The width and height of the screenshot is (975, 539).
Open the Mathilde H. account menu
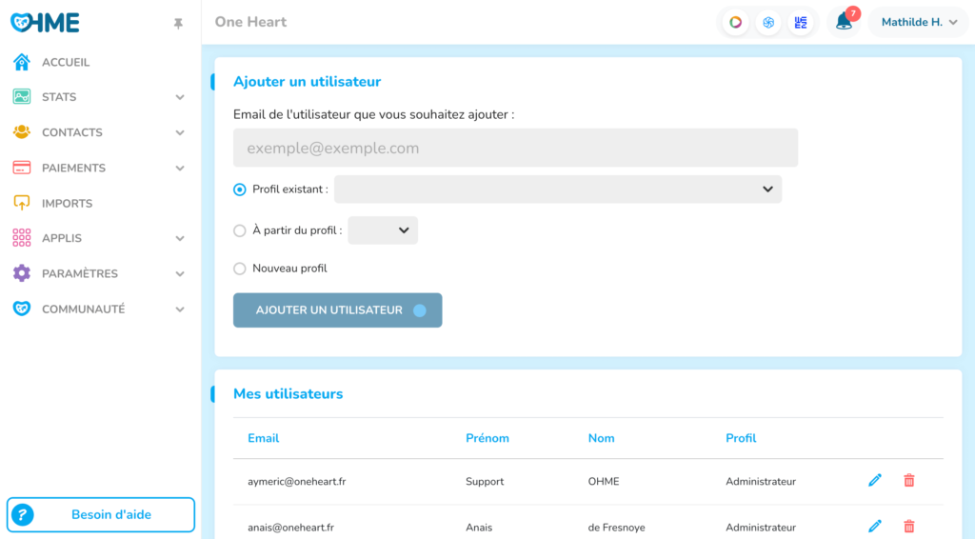coord(918,23)
